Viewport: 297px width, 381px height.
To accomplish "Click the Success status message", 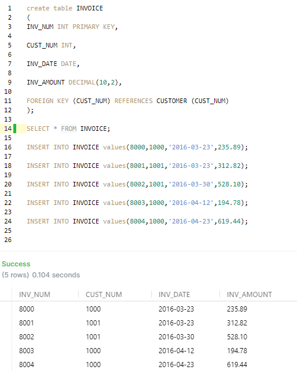I will [16, 264].
